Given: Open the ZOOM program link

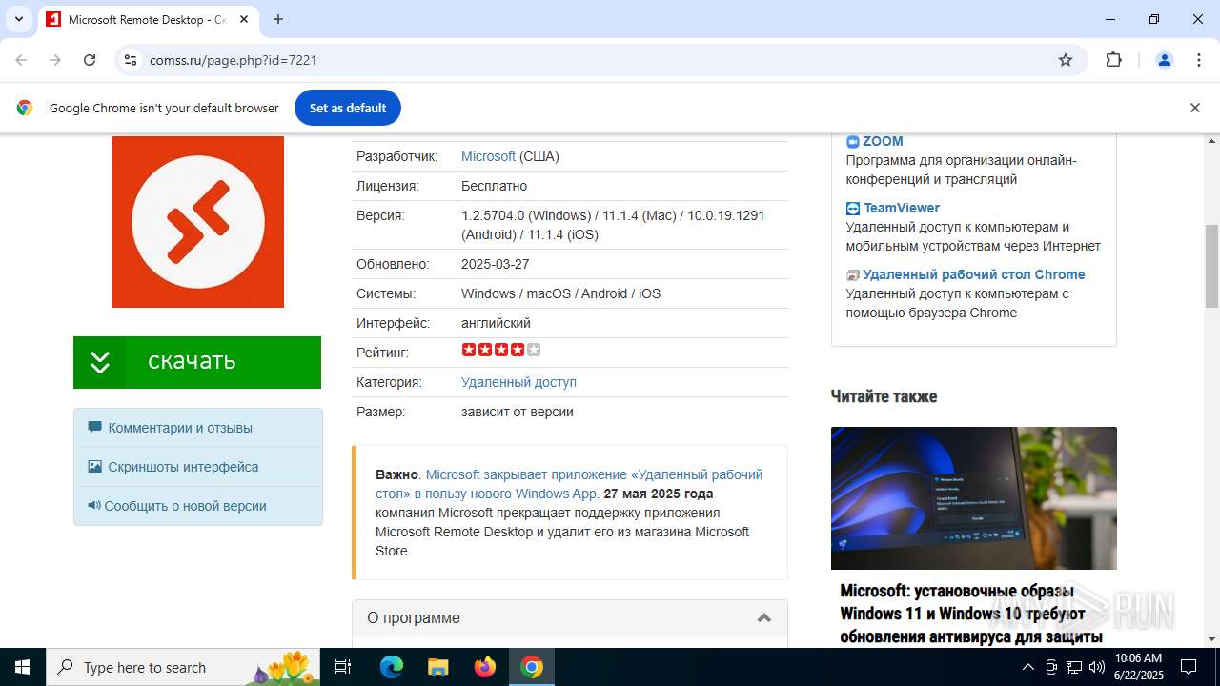Looking at the screenshot, I should 883,141.
